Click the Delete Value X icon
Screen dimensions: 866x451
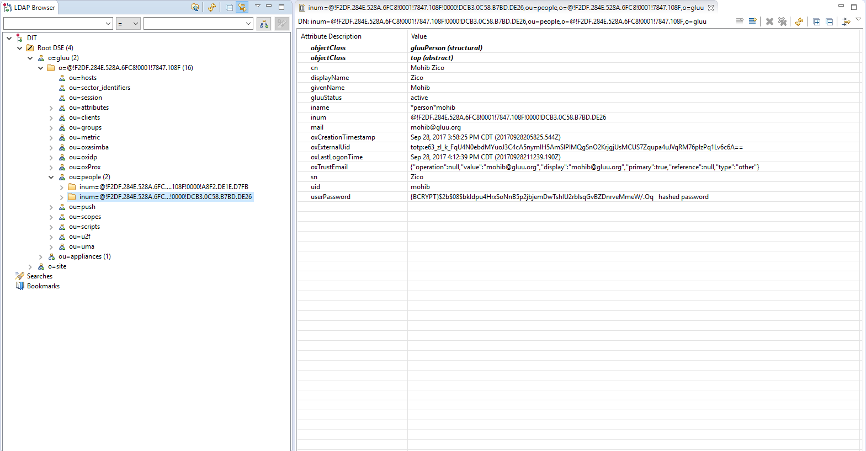[769, 22]
